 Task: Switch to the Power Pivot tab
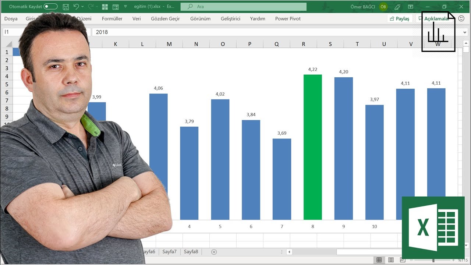click(x=288, y=19)
